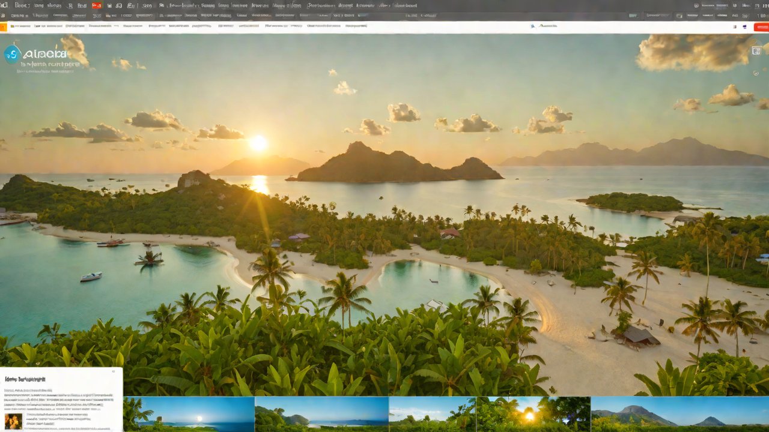Open the first thumbnail with moon over sea
769x432 pixels.
pos(189,414)
